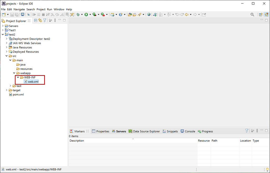Click the yellow Back navigation arrow
This screenshot has height=173, width=270.
[x=187, y=15]
